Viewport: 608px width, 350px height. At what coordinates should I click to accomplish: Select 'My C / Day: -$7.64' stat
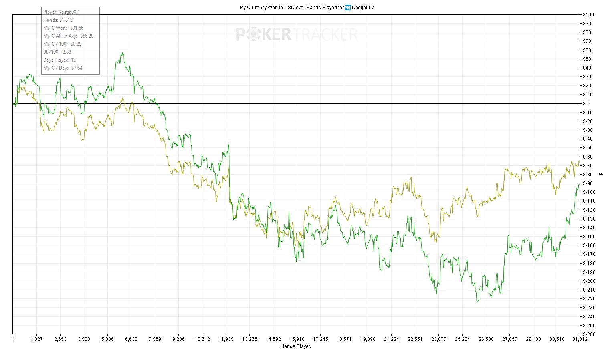63,68
